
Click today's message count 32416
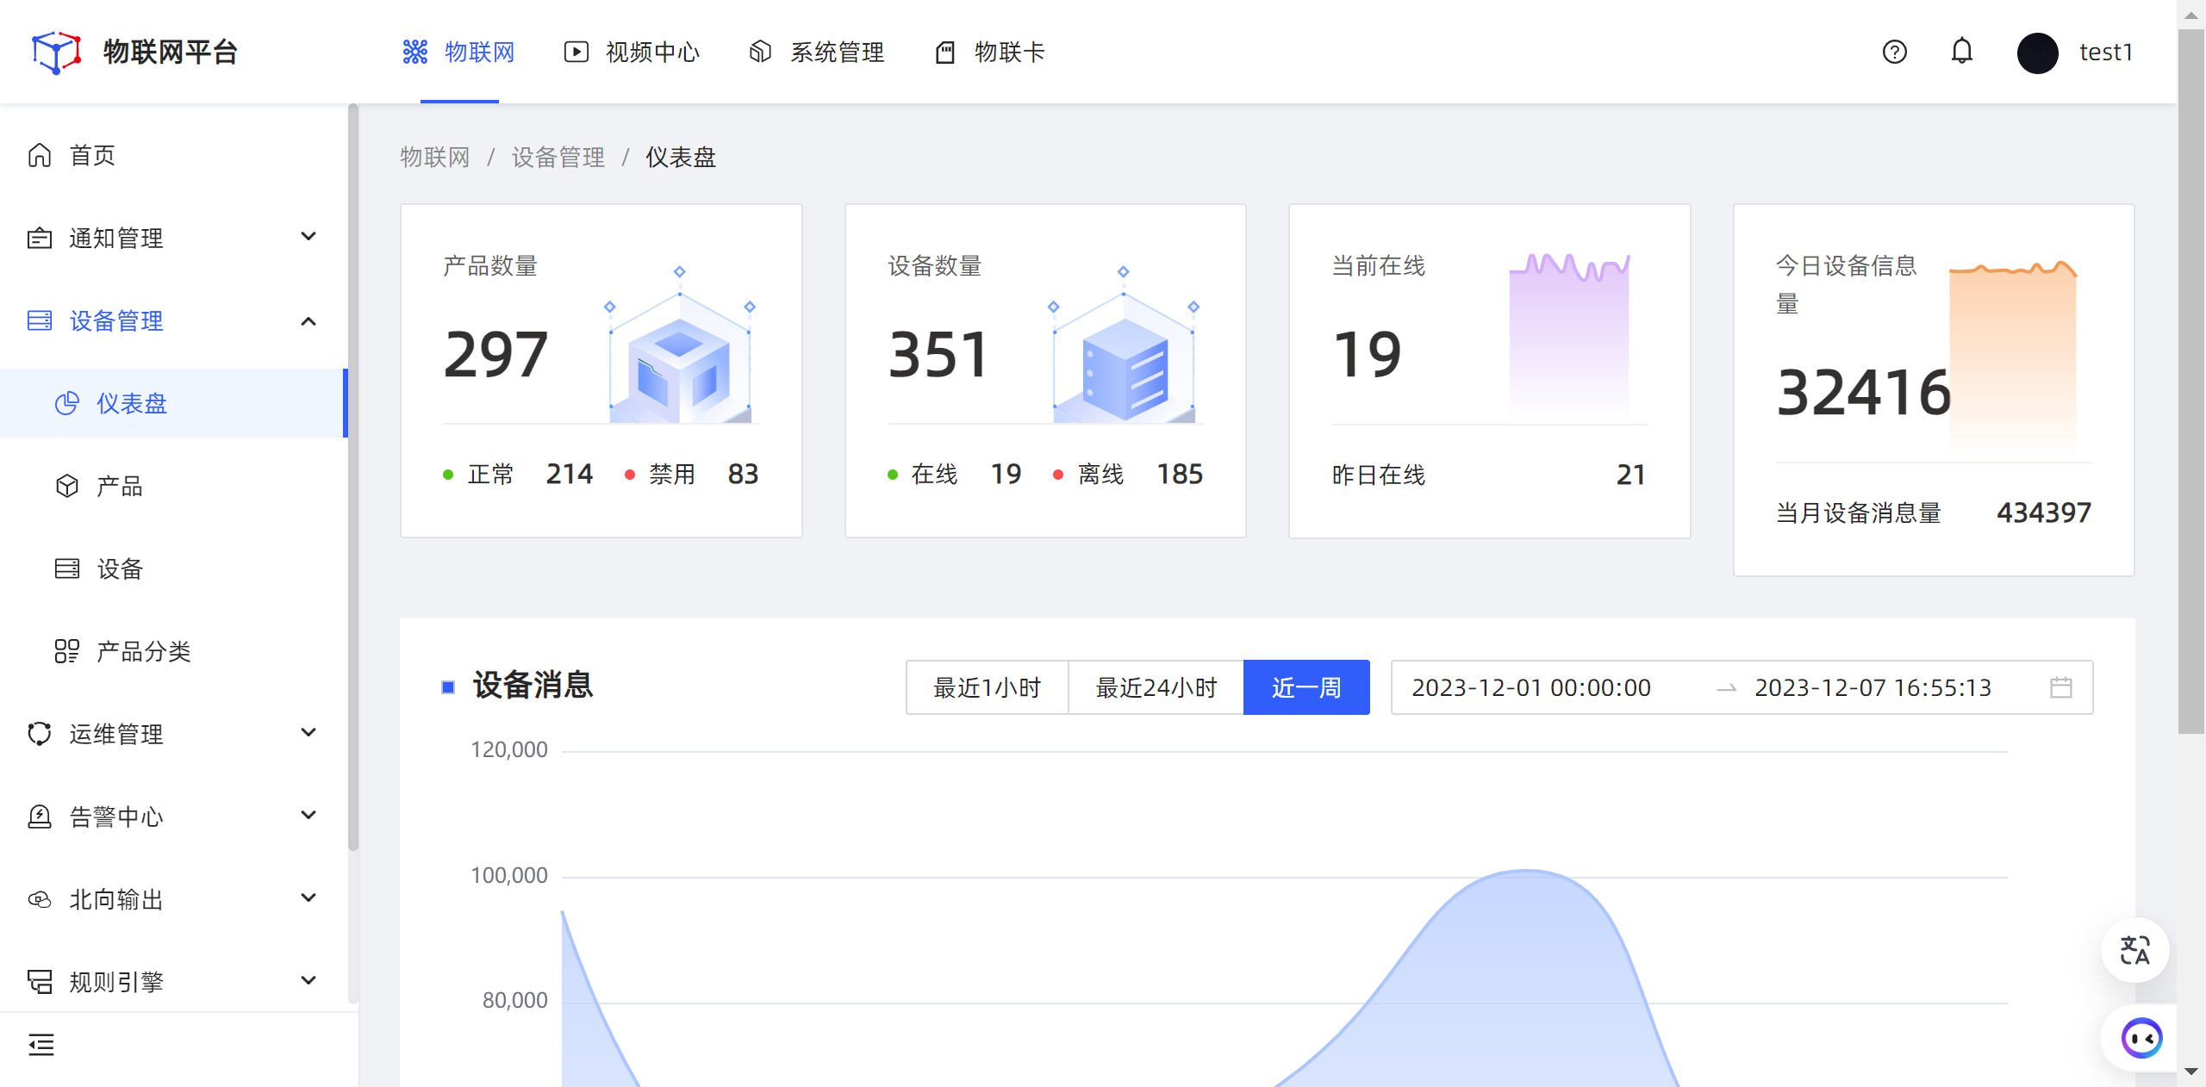click(1863, 393)
